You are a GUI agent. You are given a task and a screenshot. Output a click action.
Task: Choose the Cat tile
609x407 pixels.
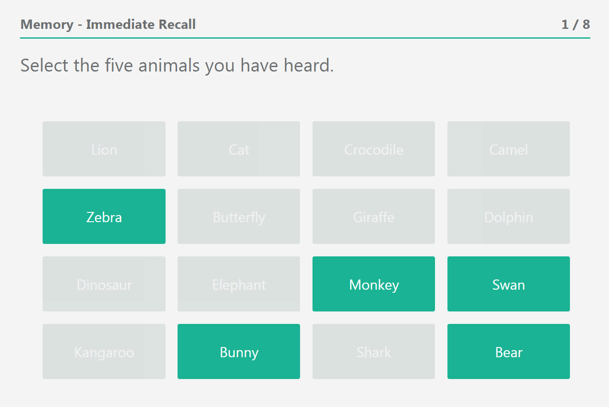239,149
